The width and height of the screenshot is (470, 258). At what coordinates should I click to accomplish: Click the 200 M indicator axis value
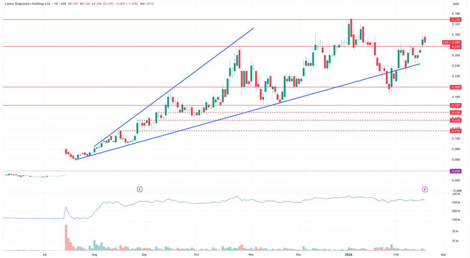(456, 211)
